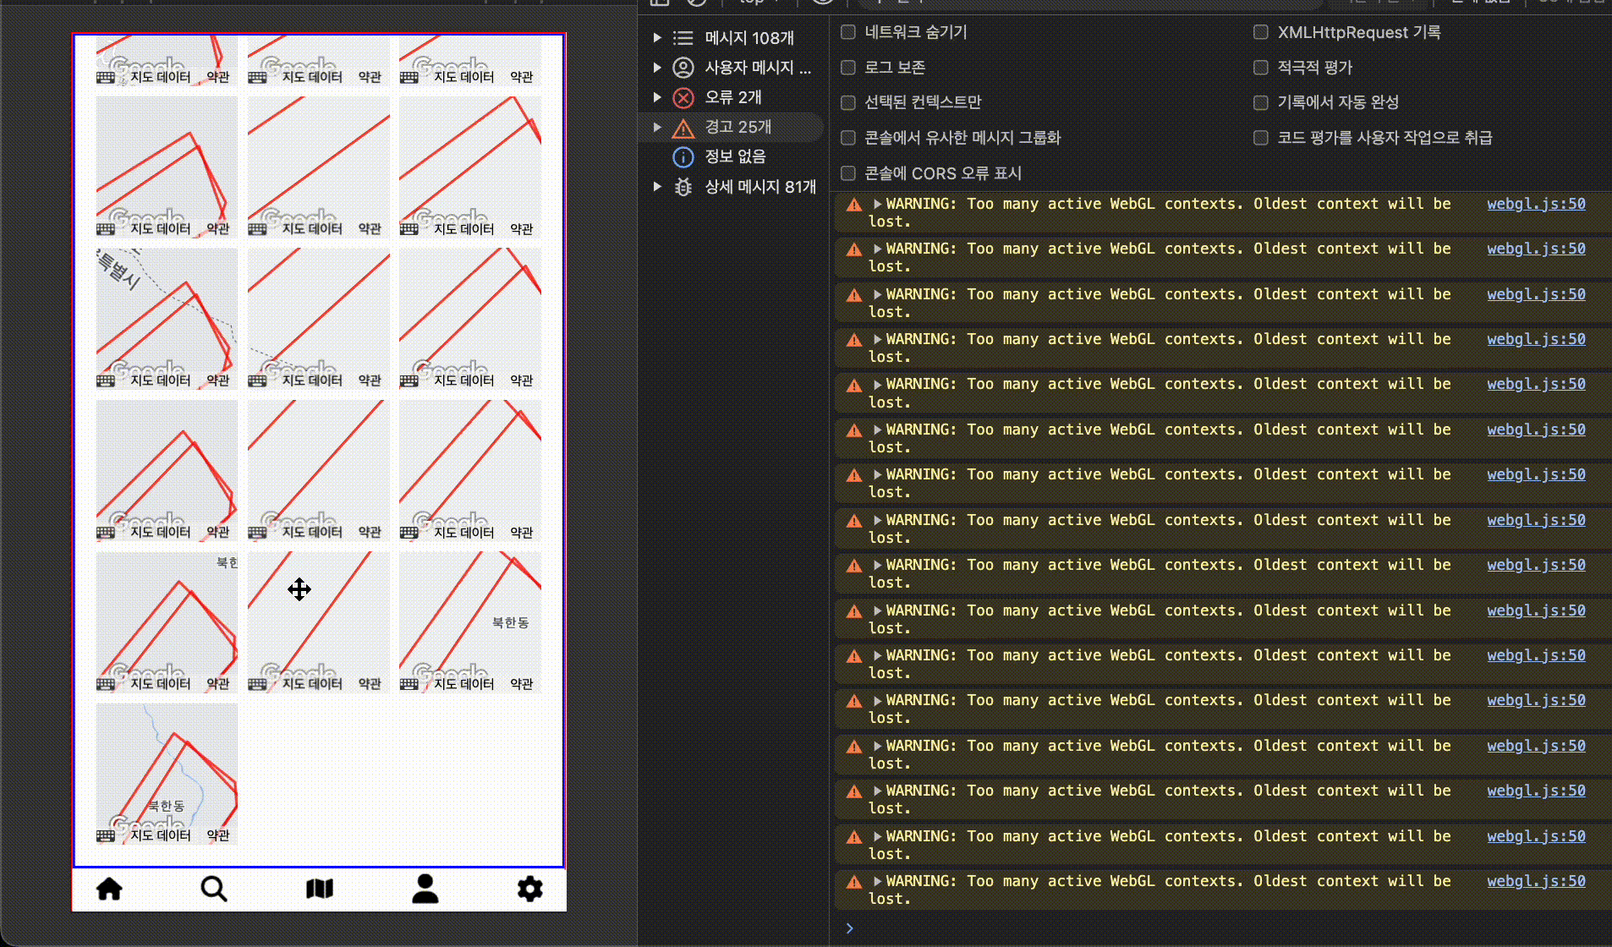Enable the 콘솔에 CORS 오류 표시 option
This screenshot has height=947, width=1612.
click(847, 173)
